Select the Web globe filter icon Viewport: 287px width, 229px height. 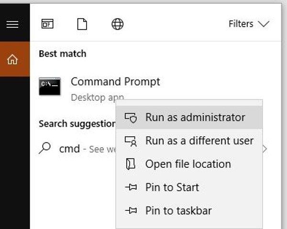click(118, 24)
